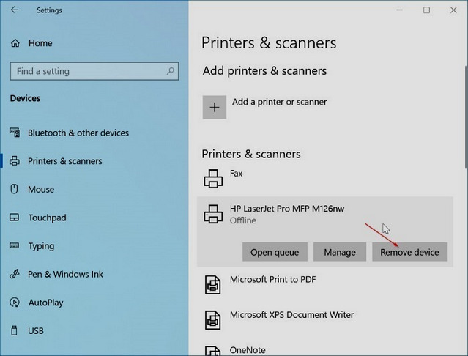Click the Mouse sidebar icon
The width and height of the screenshot is (468, 356).
point(15,189)
